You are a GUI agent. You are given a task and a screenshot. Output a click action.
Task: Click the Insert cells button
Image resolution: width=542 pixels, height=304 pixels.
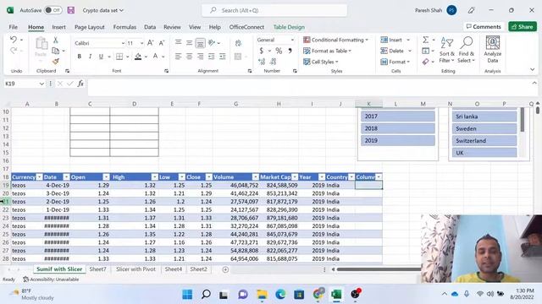[391, 40]
